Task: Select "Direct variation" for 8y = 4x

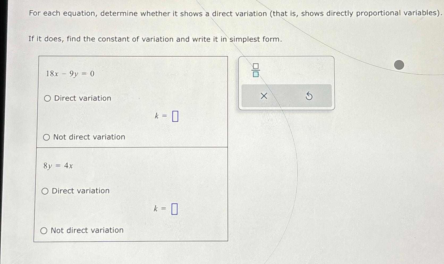Action: click(45, 191)
